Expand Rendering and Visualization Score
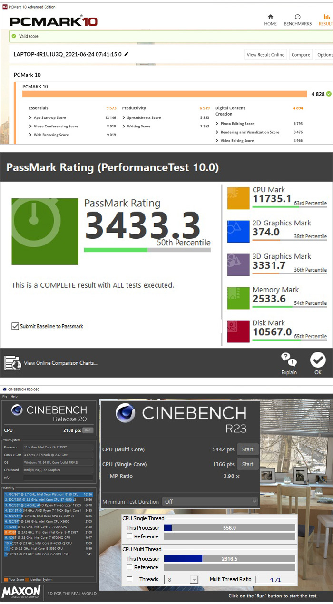 coord(217,132)
